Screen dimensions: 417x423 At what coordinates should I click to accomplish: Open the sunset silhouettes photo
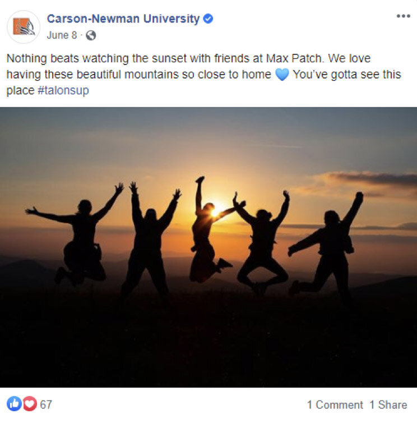tap(208, 247)
